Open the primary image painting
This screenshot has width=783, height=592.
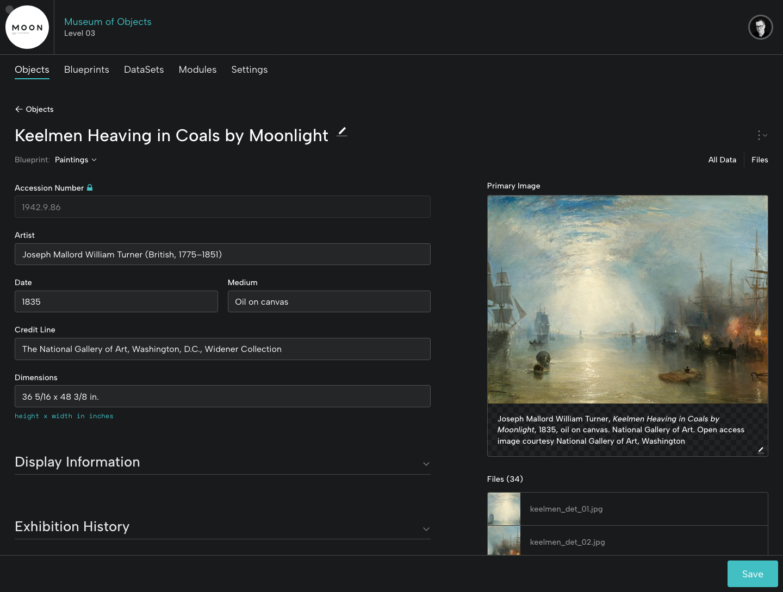[x=627, y=299]
